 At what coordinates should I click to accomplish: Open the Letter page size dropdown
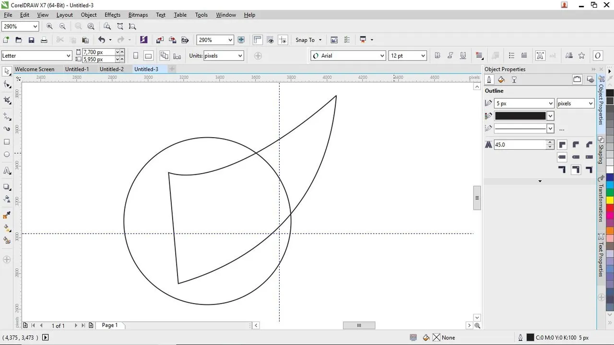point(69,56)
